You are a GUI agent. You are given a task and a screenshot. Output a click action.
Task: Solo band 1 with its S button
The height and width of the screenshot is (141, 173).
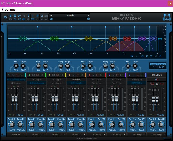coord(21,75)
